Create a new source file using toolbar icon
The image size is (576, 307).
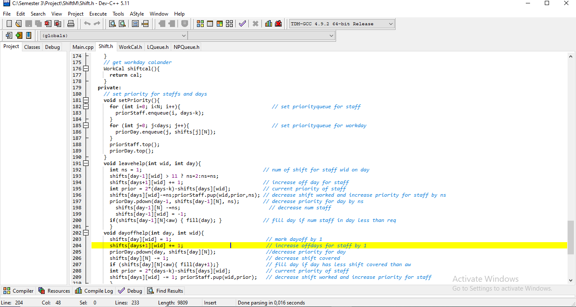9,24
